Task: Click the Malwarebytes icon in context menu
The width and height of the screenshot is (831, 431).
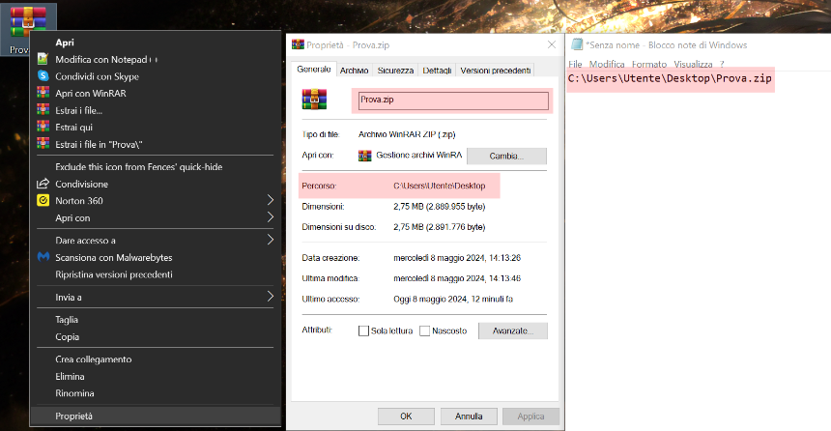Action: (43, 257)
